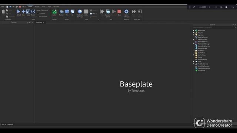
Task: Click the DemoCreator pen annotation icon
Action: pos(194,7)
